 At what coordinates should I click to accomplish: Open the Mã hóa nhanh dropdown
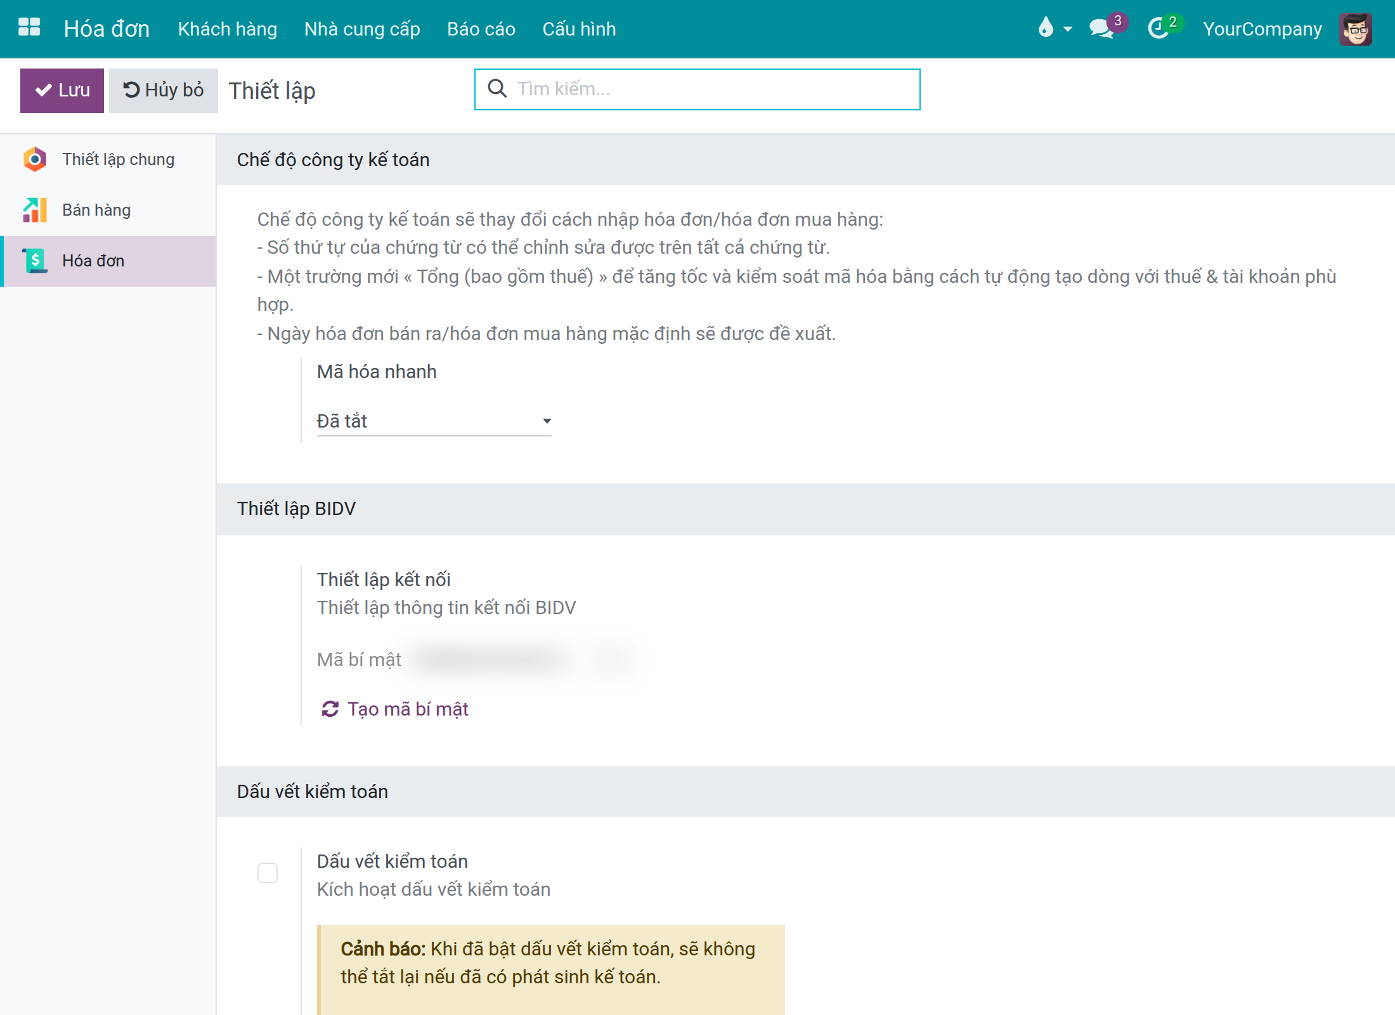click(x=434, y=421)
